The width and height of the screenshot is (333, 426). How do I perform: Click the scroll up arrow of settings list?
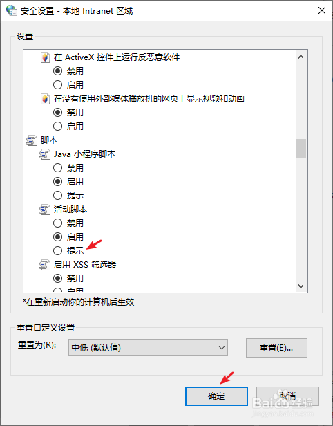(301, 57)
